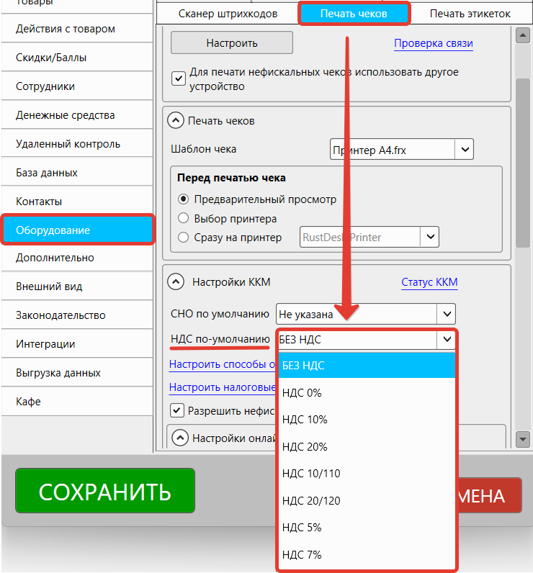
Task: Enable the nonfiscal receipts other device checkbox
Action: pyautogui.click(x=179, y=78)
